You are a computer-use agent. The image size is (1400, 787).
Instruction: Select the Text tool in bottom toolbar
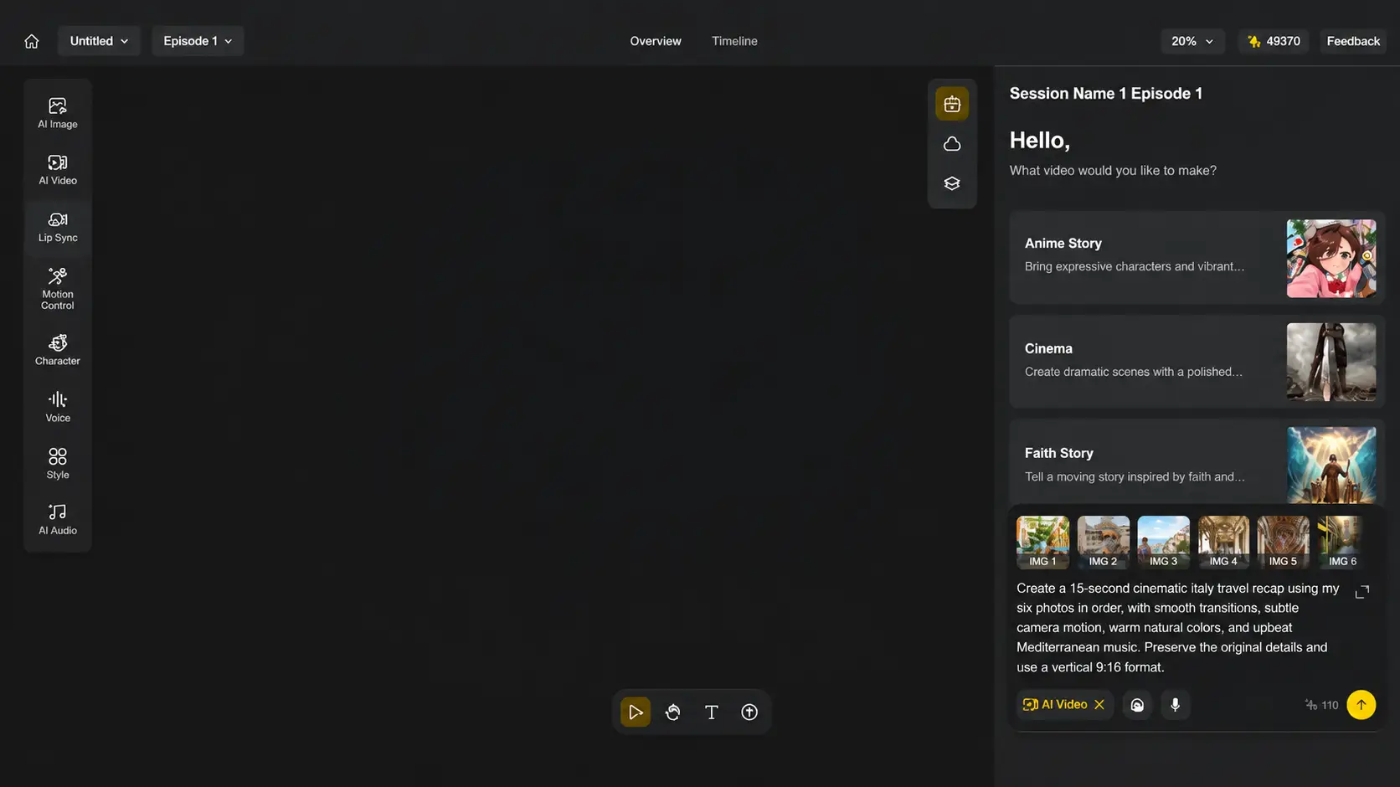[712, 712]
